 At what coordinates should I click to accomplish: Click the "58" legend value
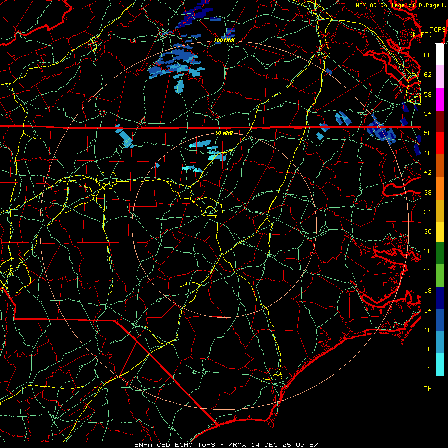[428, 94]
